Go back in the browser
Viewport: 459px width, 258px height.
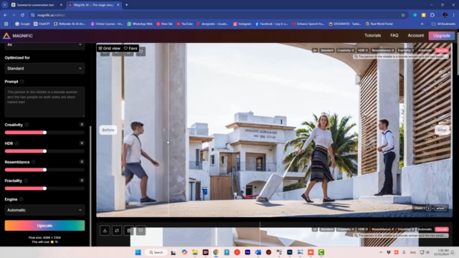[5, 15]
